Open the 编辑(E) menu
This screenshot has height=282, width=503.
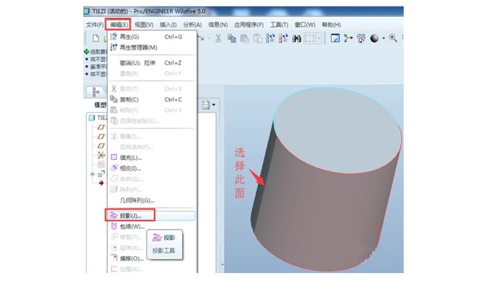click(x=119, y=25)
